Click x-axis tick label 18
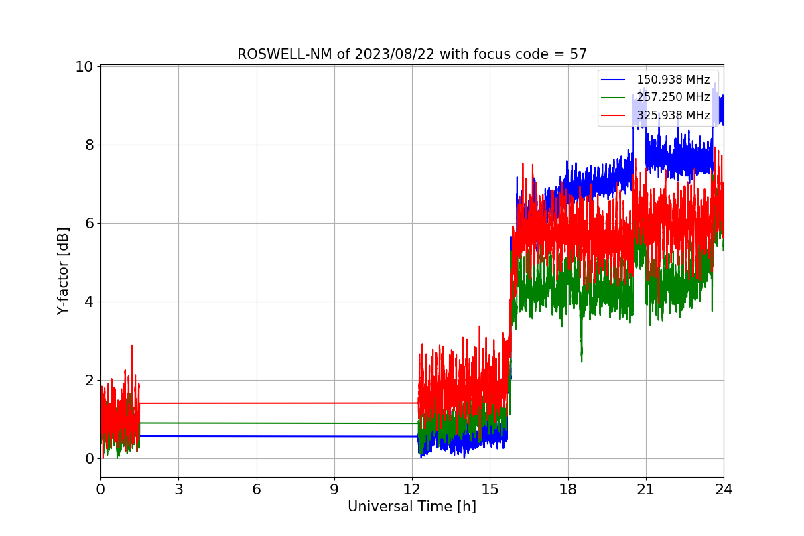The image size is (804, 536). pos(568,490)
